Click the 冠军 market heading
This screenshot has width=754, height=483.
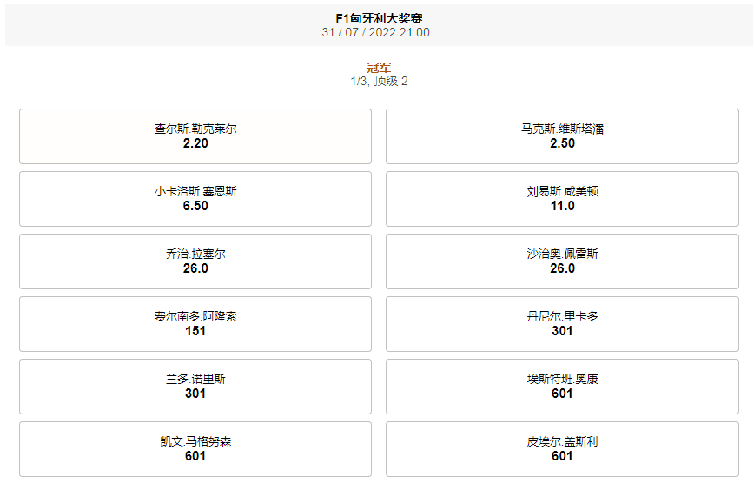coord(379,68)
